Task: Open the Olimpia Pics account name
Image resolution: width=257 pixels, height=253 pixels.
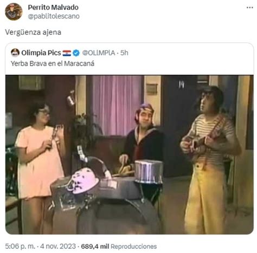Action: point(41,53)
